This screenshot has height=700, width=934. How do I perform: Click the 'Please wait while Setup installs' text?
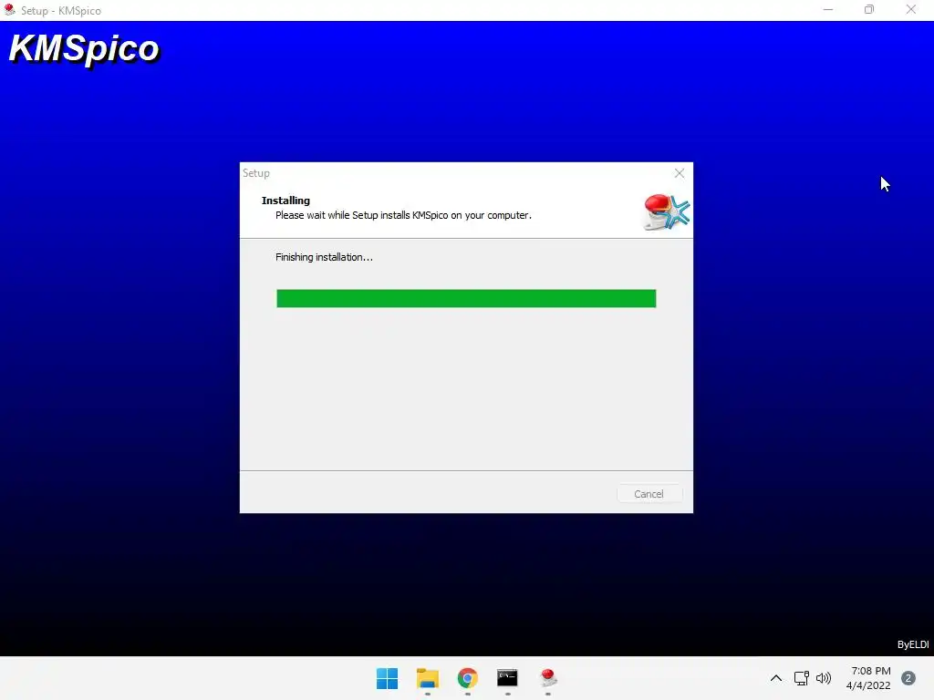pyautogui.click(x=403, y=215)
